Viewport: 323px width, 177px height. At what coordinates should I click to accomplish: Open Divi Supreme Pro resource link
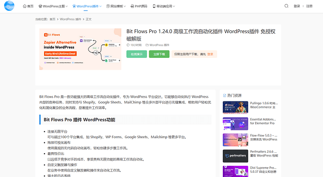[x=264, y=170]
